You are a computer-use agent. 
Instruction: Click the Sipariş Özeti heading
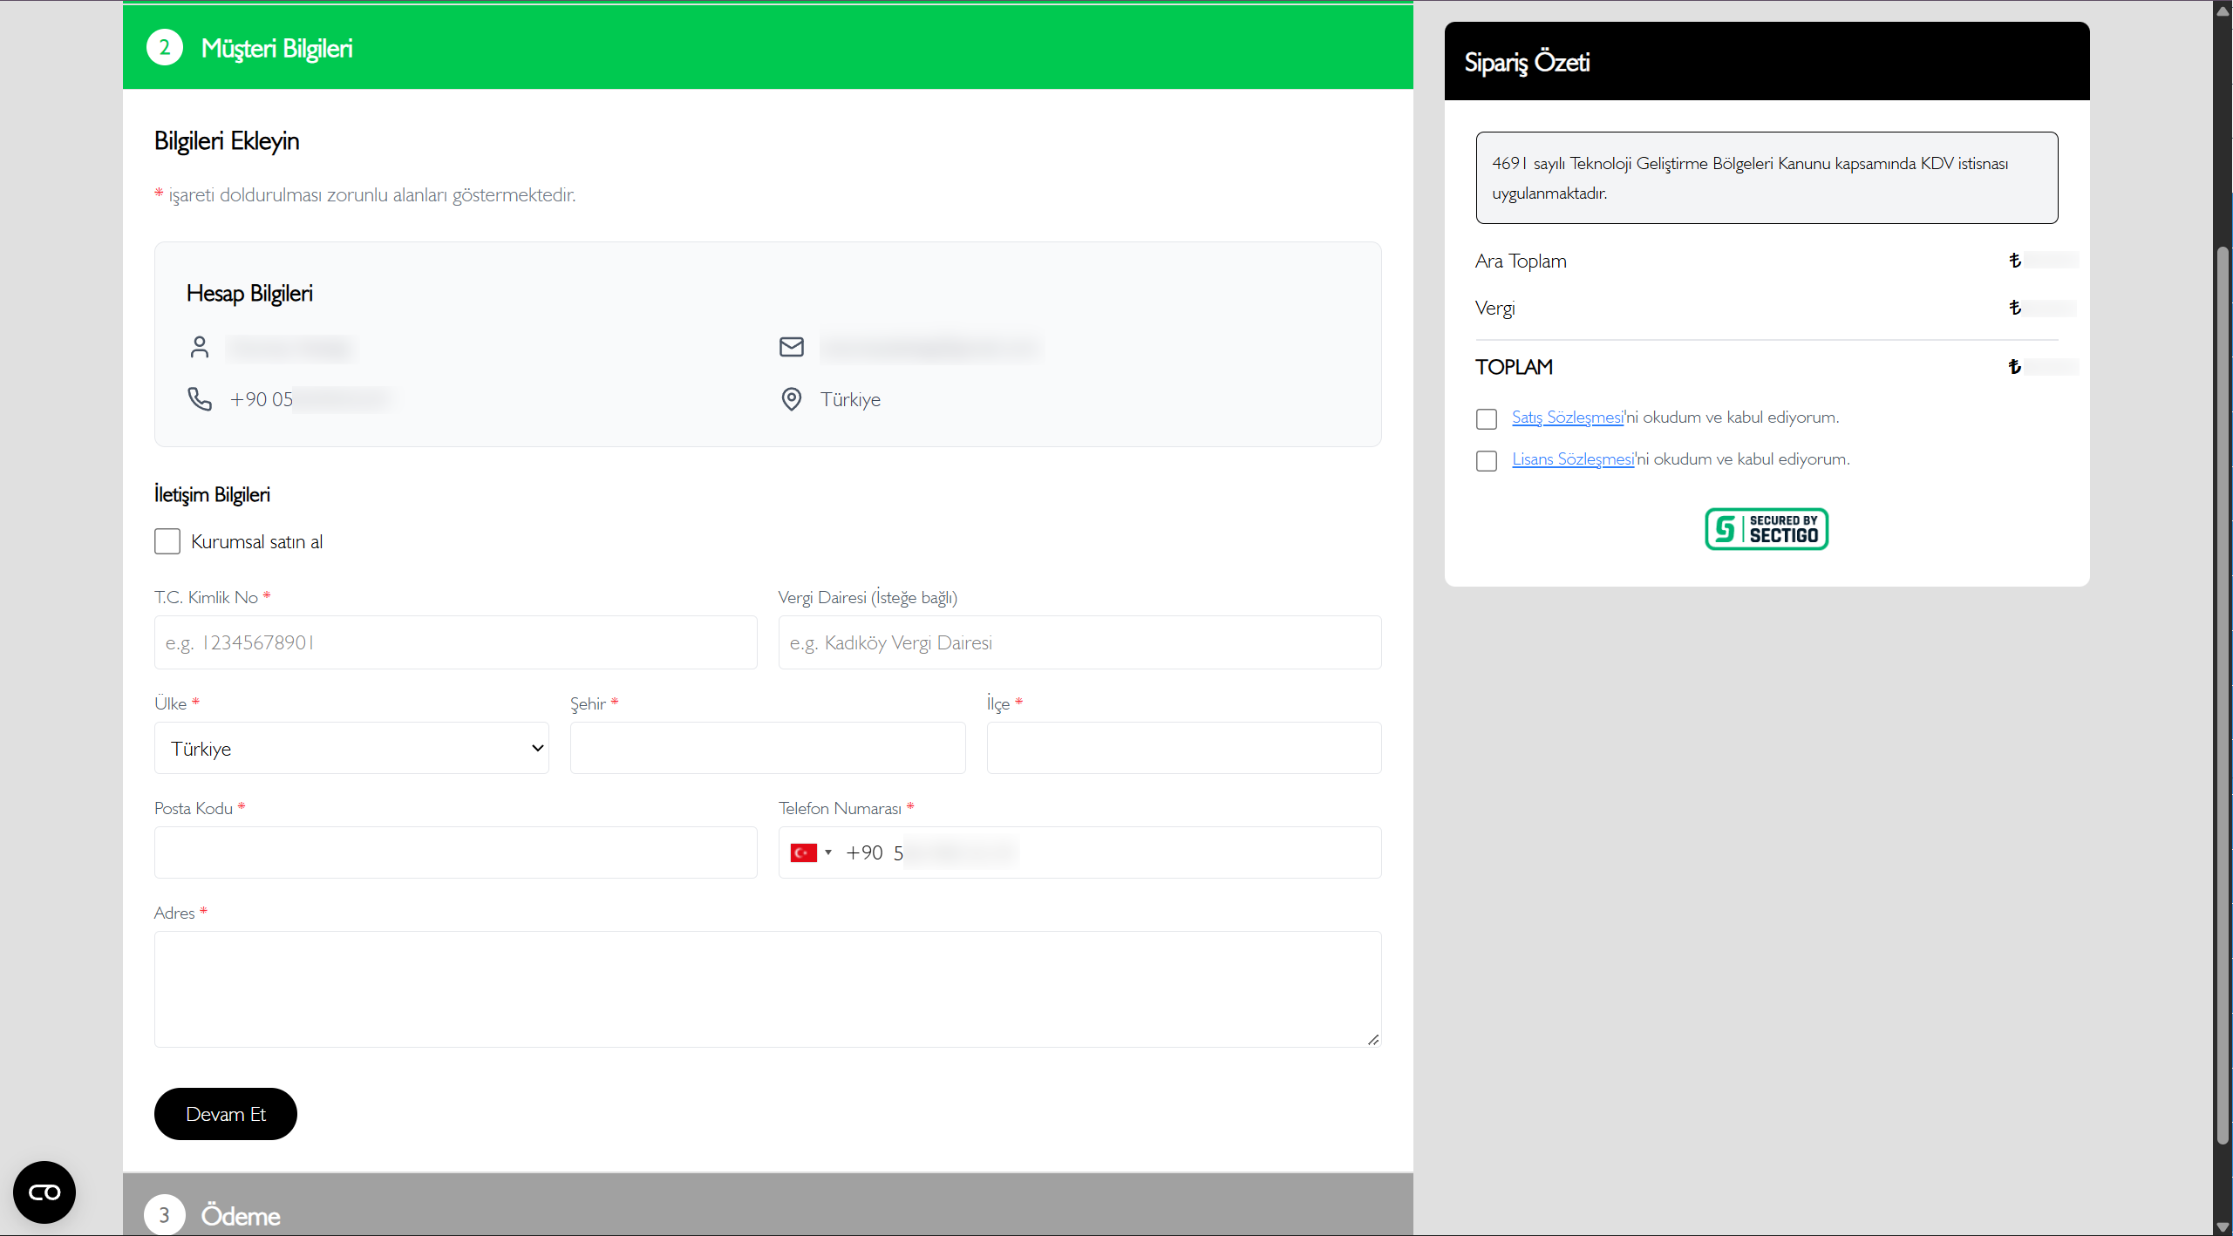[x=1527, y=63]
